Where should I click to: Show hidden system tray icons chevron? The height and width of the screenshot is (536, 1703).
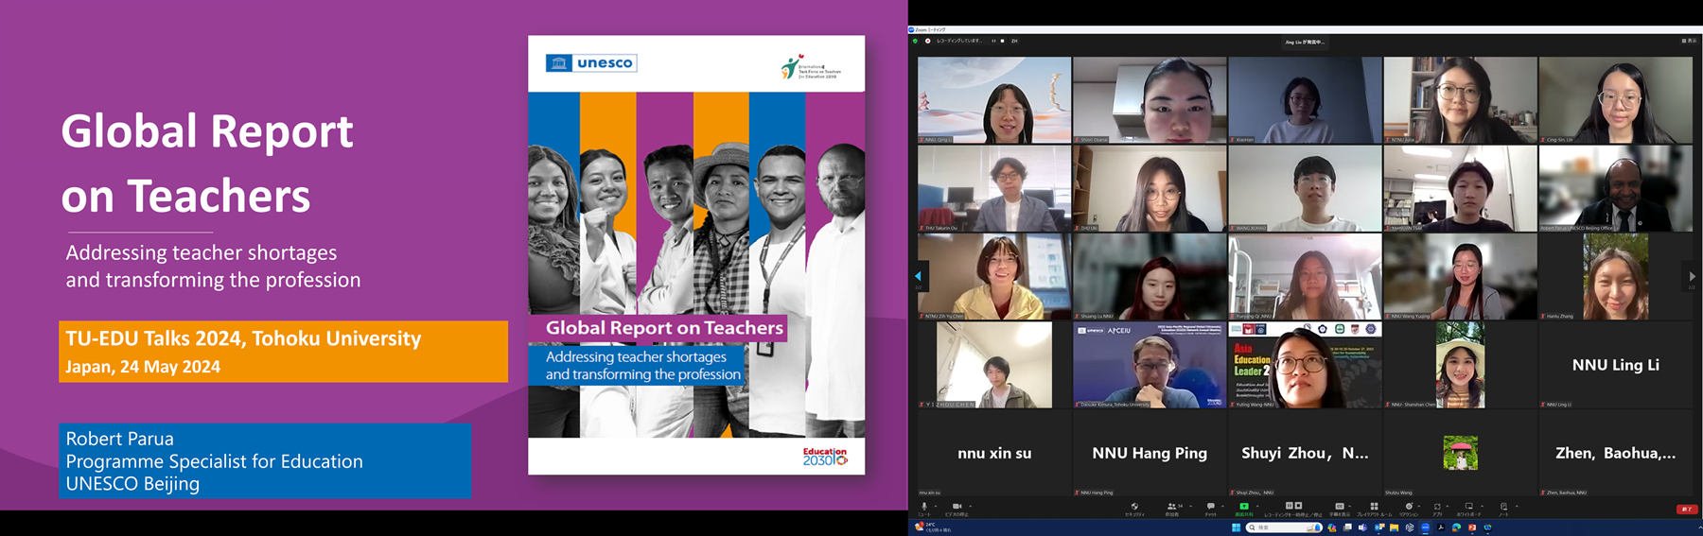[x=1700, y=527]
